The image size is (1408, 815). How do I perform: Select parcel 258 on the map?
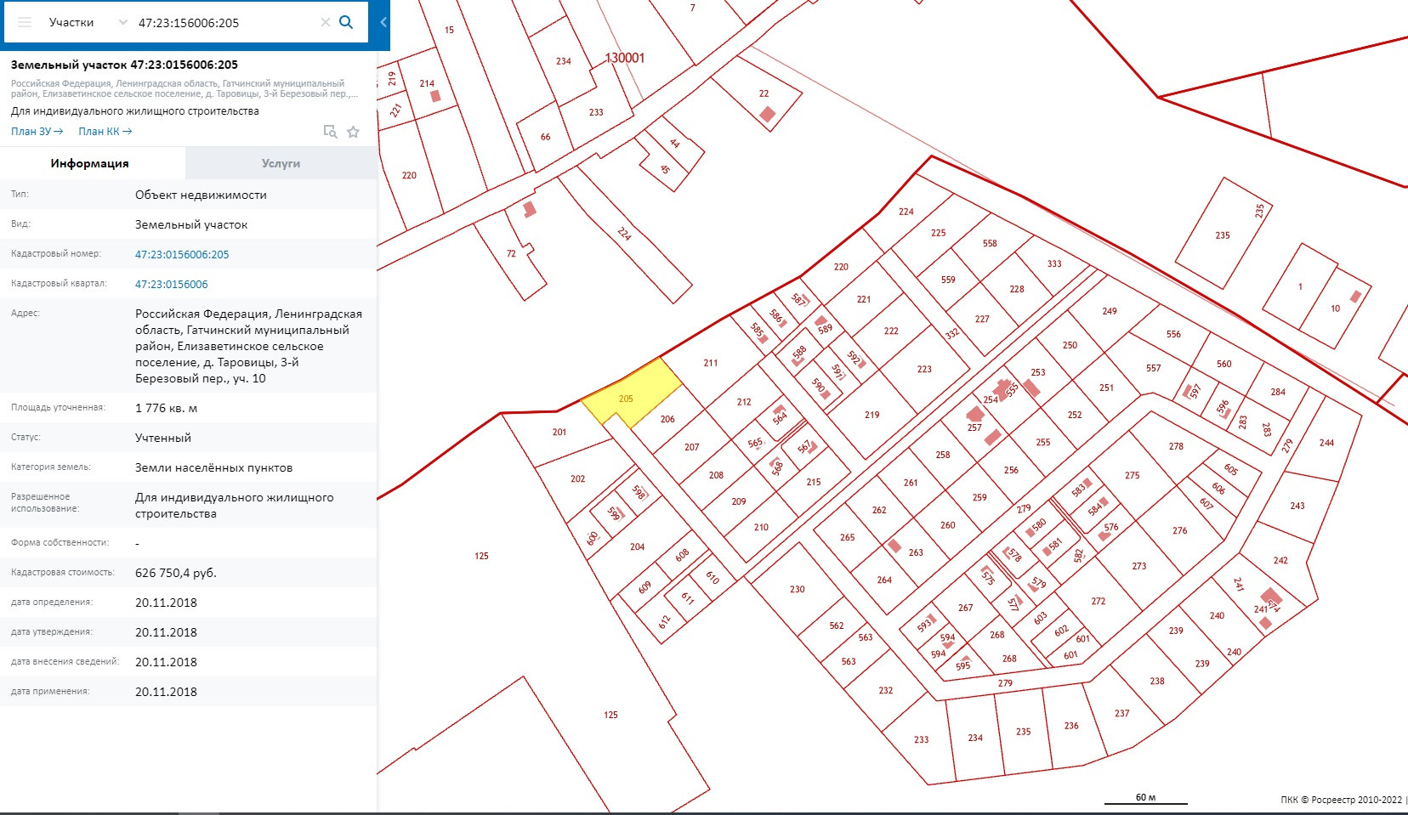(943, 455)
